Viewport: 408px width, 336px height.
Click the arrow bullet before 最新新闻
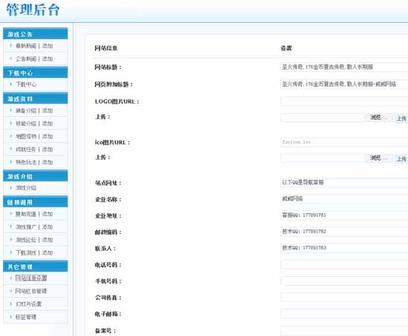pos(11,46)
